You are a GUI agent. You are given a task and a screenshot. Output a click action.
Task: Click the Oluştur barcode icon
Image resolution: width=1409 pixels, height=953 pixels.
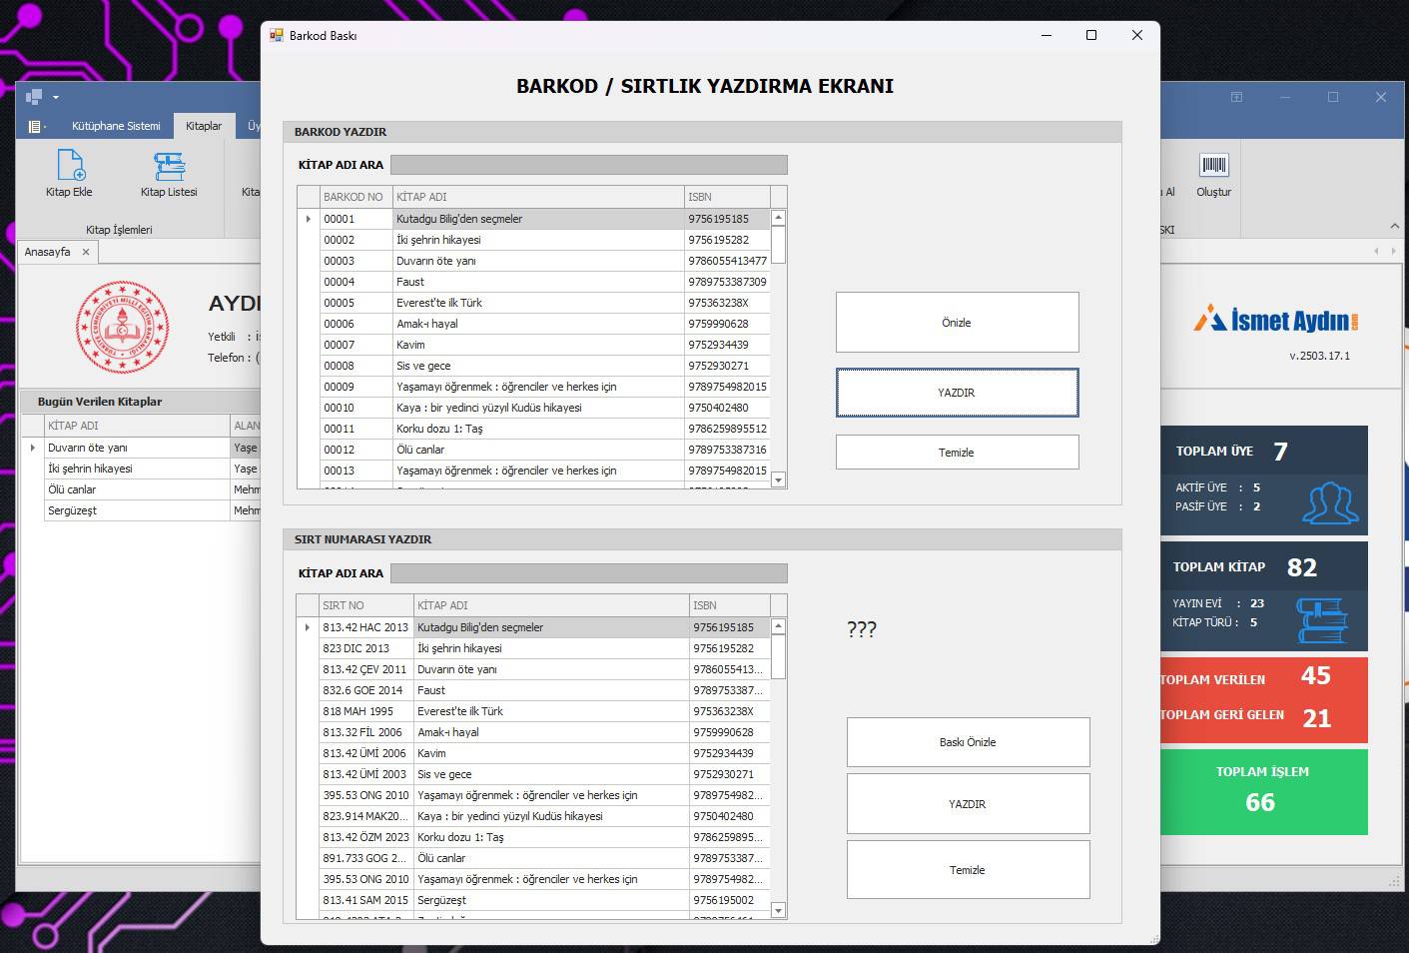(1213, 166)
